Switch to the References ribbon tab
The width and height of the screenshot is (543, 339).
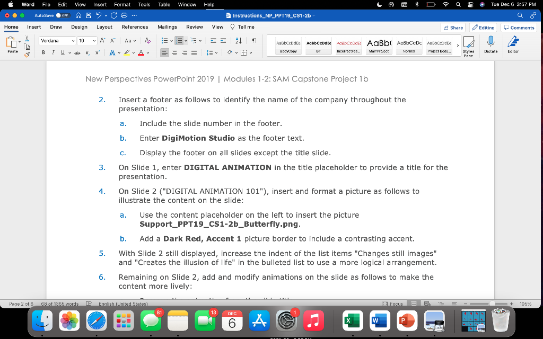click(135, 27)
